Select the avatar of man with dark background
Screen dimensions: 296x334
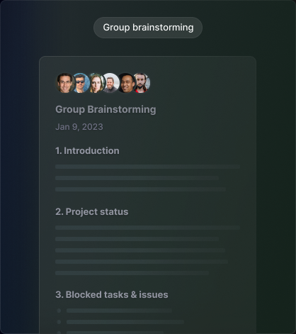(126, 83)
